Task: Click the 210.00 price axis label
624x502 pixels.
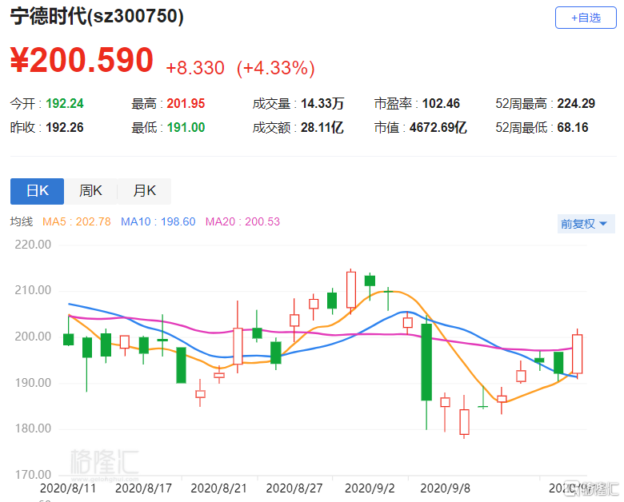Action: [x=33, y=290]
